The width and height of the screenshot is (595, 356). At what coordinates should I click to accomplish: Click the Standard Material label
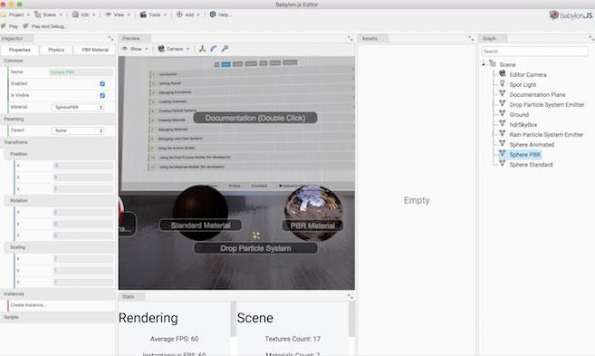click(200, 226)
